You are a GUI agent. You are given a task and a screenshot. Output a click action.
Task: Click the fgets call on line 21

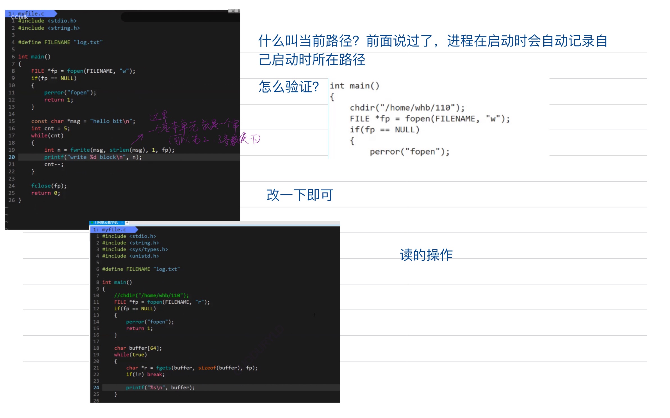point(163,368)
